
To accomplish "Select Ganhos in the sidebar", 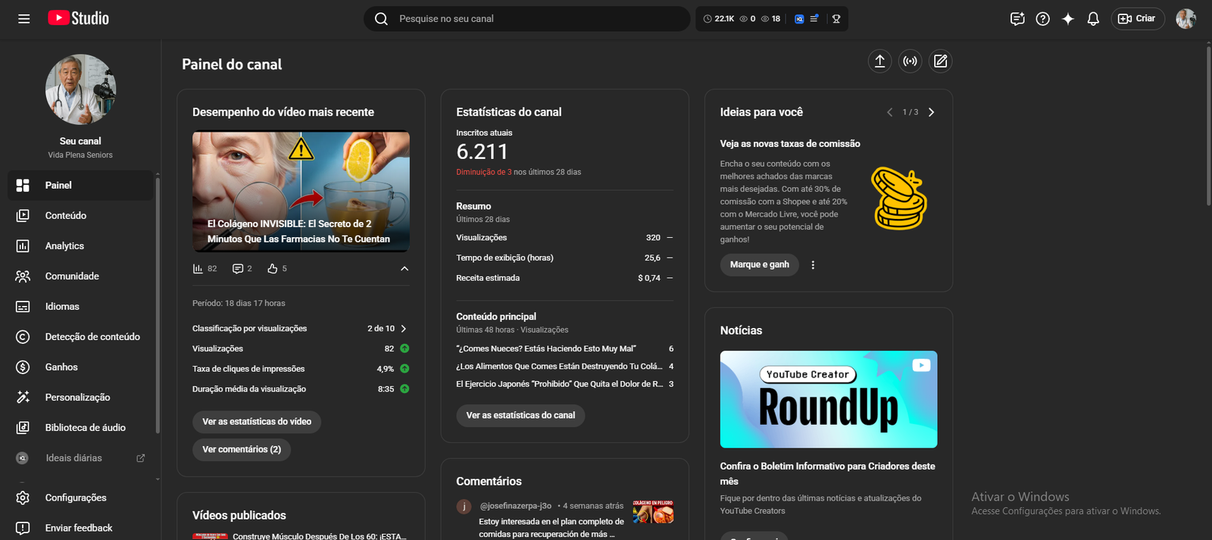I will (61, 367).
